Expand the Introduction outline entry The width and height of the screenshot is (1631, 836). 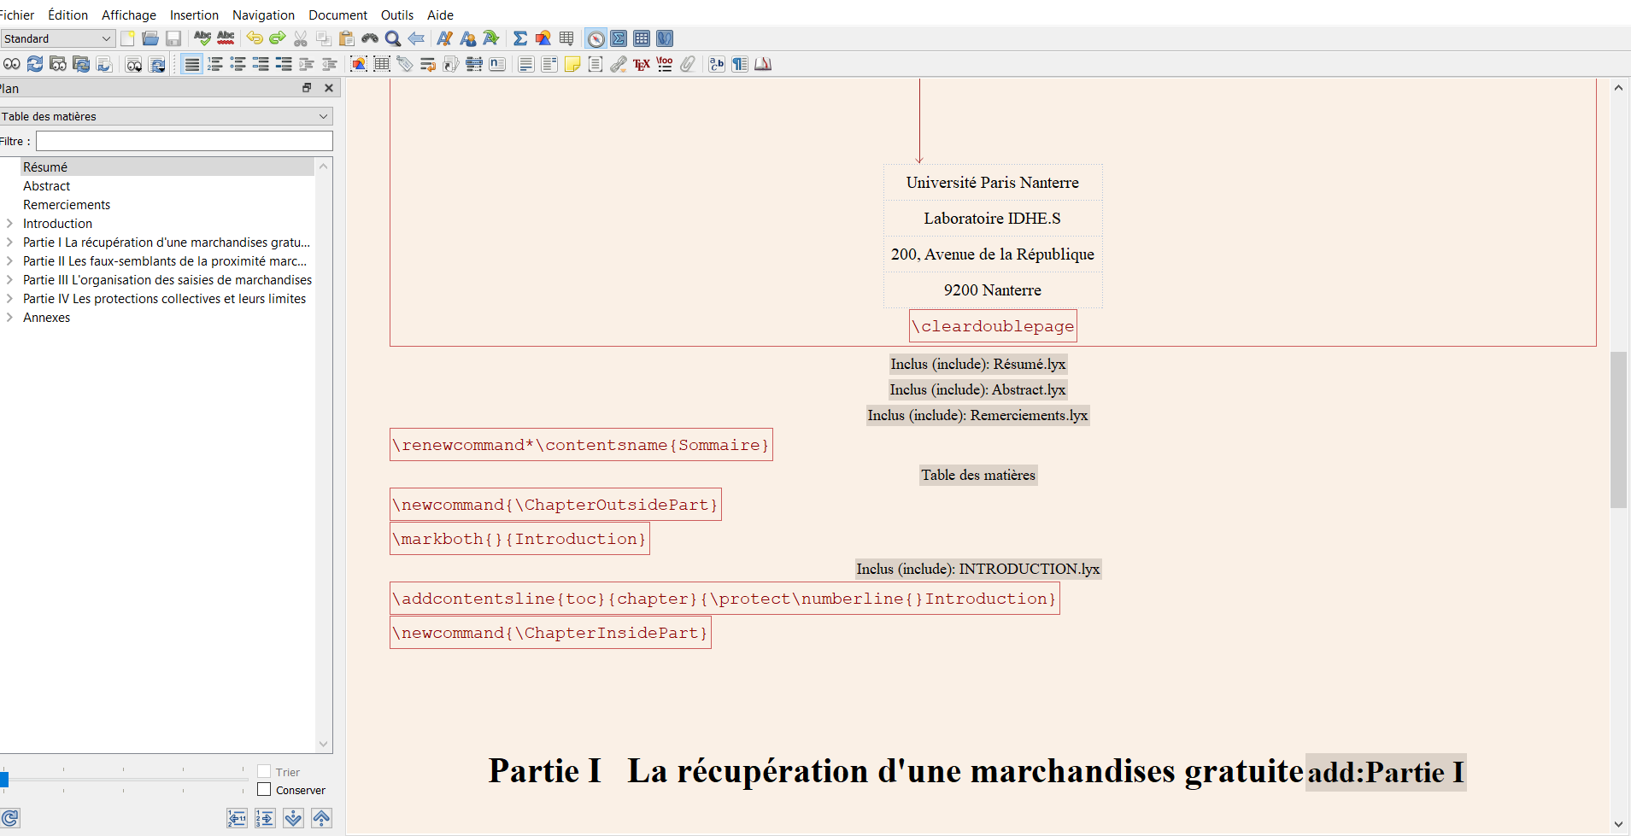tap(9, 224)
